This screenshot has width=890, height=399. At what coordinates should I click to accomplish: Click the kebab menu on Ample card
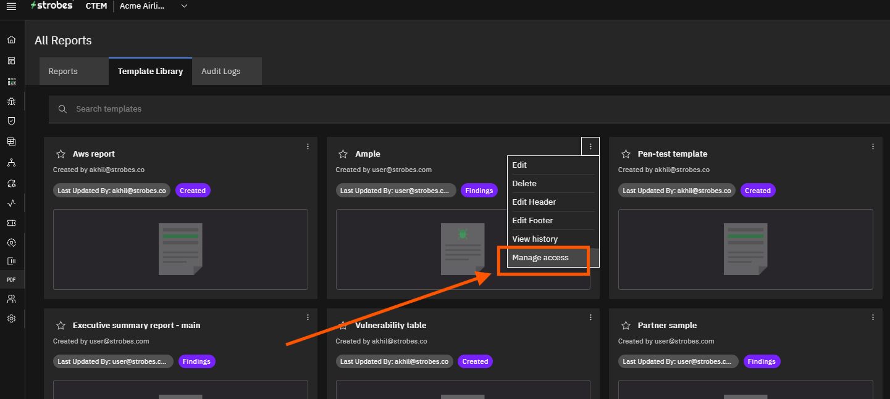(x=590, y=146)
